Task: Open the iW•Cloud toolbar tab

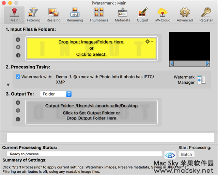Action: (162, 15)
